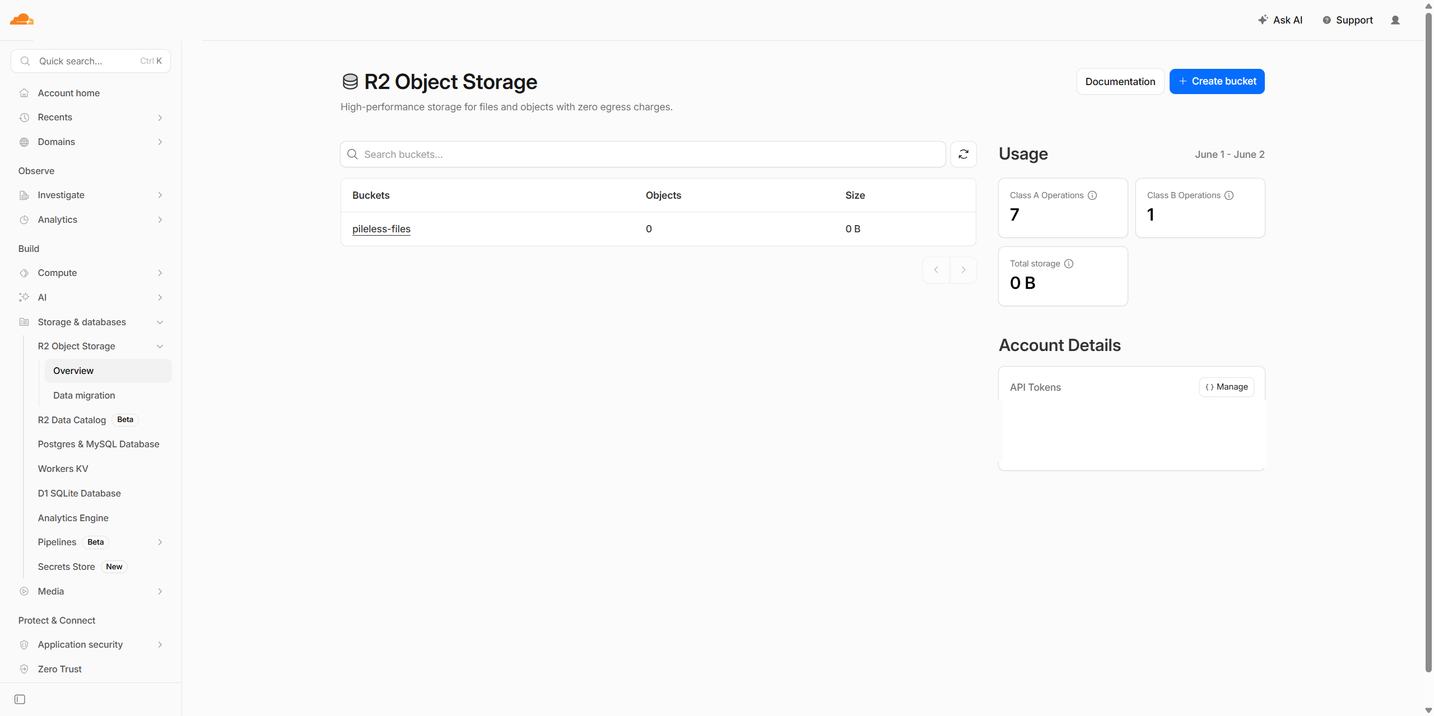The image size is (1434, 716).
Task: Click the Support question mark icon
Action: (x=1326, y=20)
